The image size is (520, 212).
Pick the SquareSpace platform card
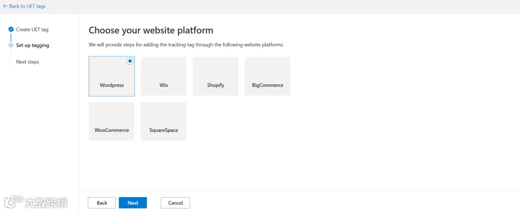click(x=164, y=121)
